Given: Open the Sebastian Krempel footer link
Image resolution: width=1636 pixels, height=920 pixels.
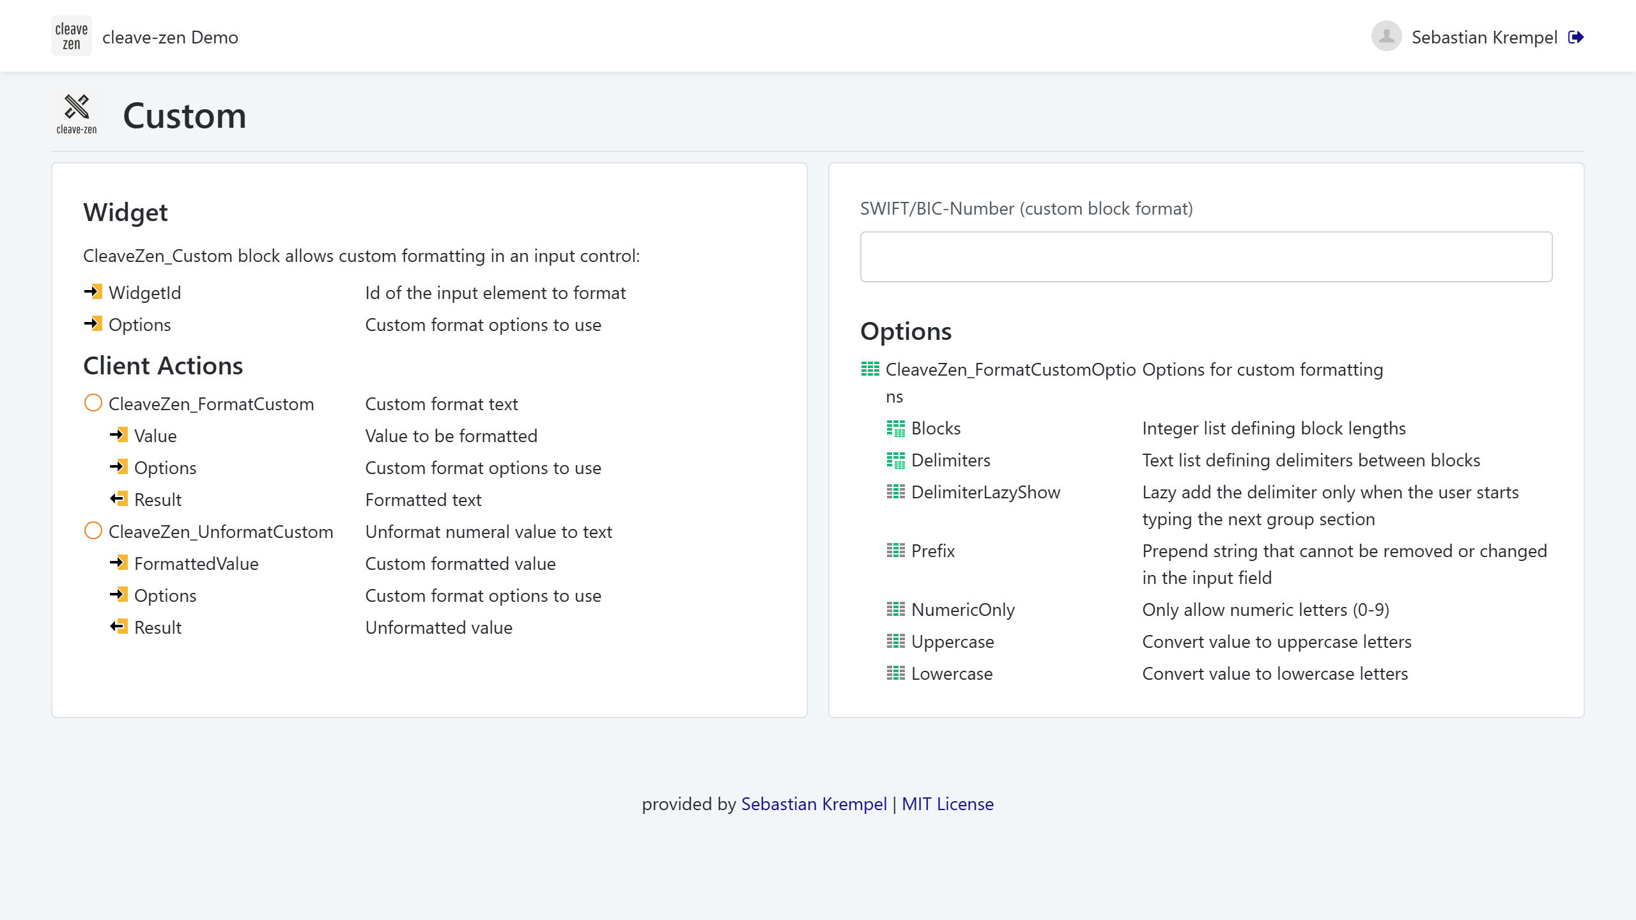Looking at the screenshot, I should coord(814,804).
